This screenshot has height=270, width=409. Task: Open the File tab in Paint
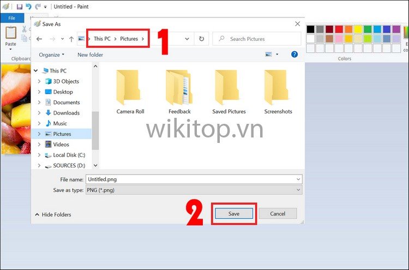11,17
